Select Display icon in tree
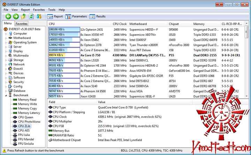The height and width of the screenshot is (155, 251). click(10, 51)
